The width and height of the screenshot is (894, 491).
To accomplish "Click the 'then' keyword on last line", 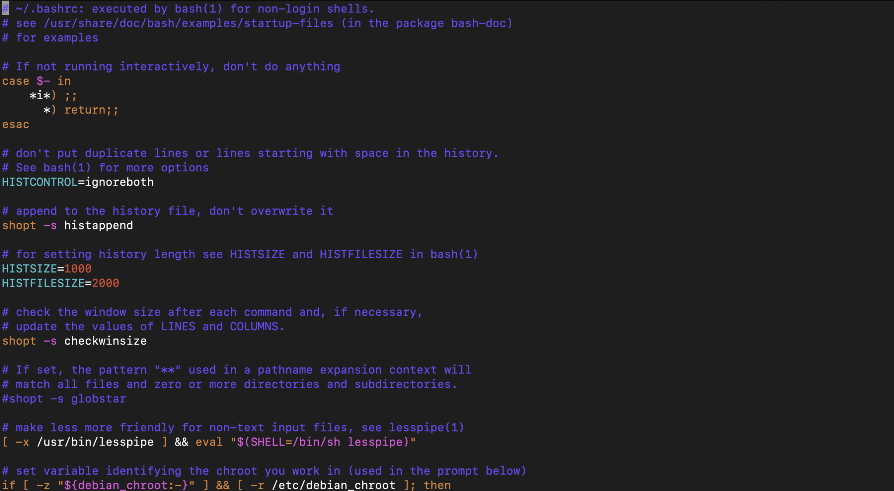I will point(437,485).
